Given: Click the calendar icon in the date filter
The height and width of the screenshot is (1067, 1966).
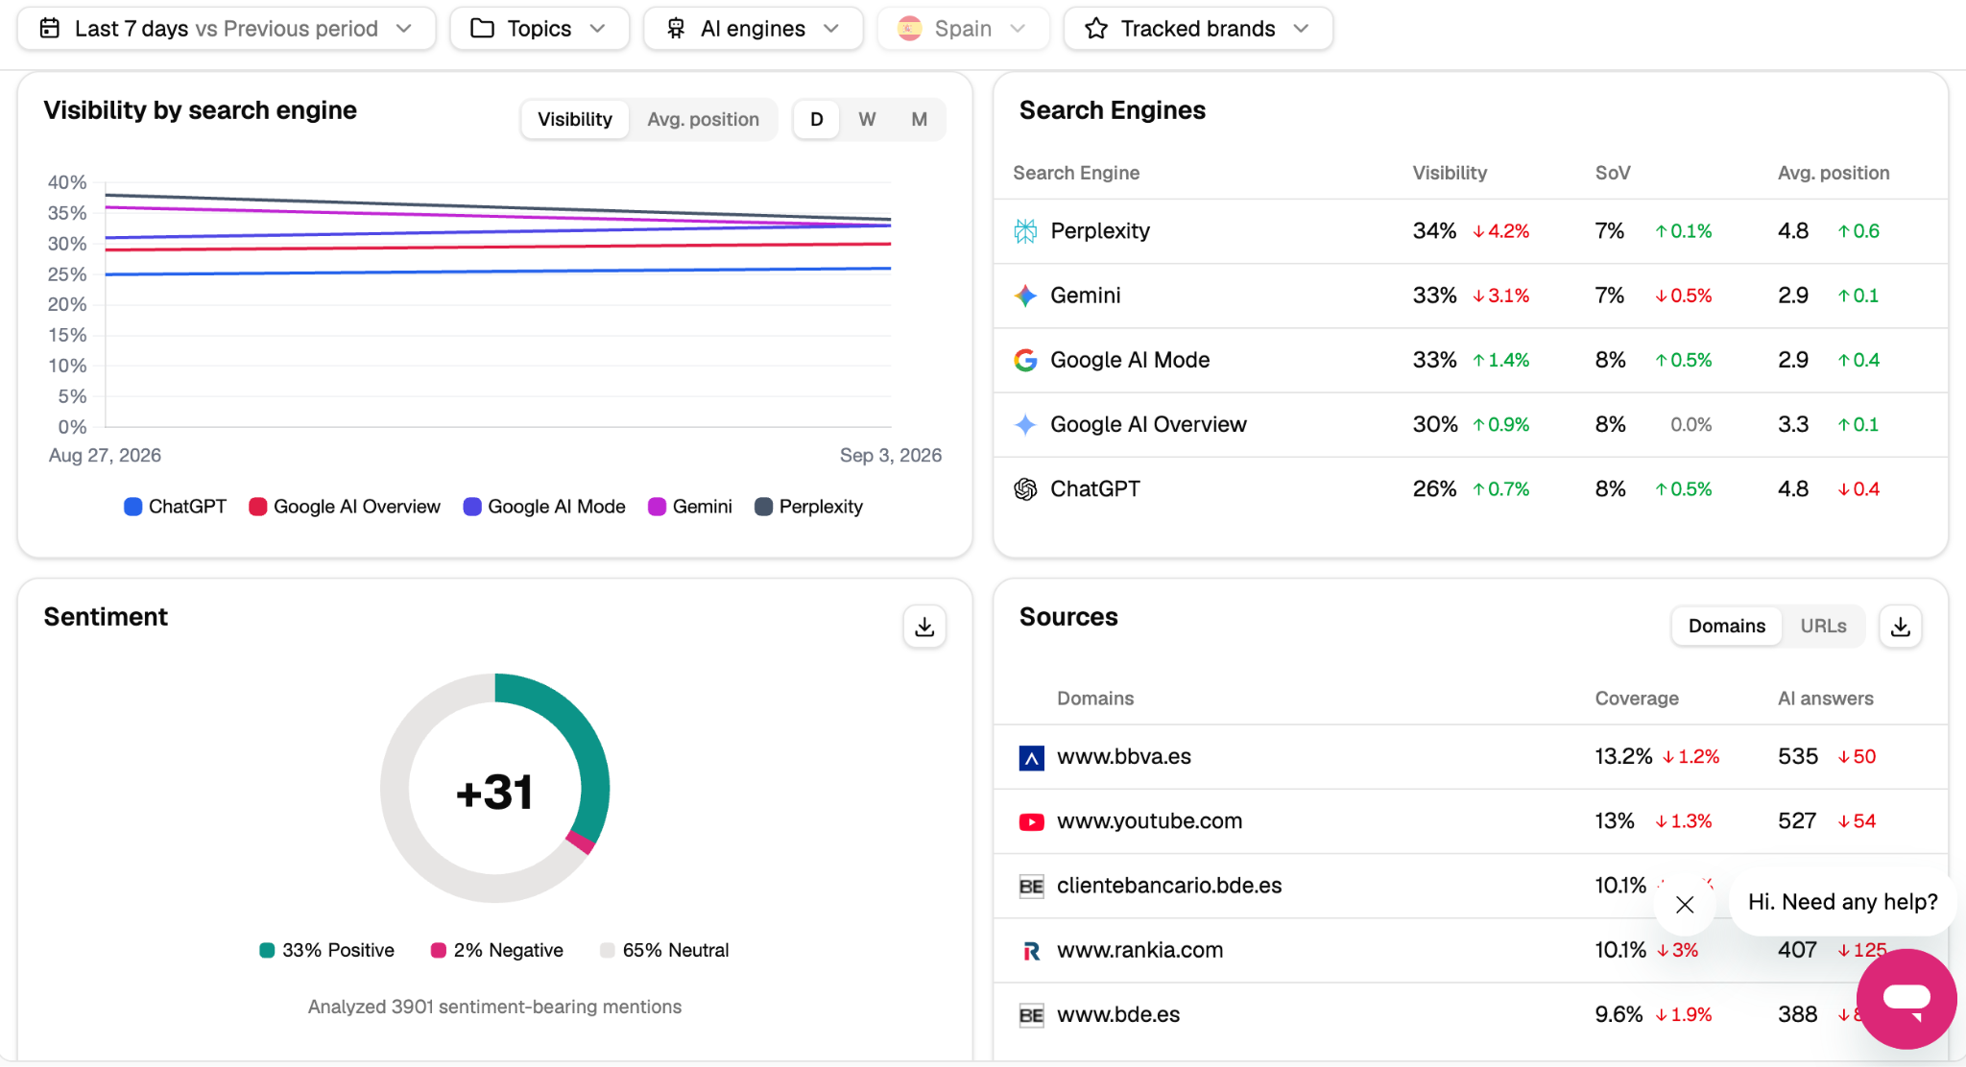Looking at the screenshot, I should 50,29.
